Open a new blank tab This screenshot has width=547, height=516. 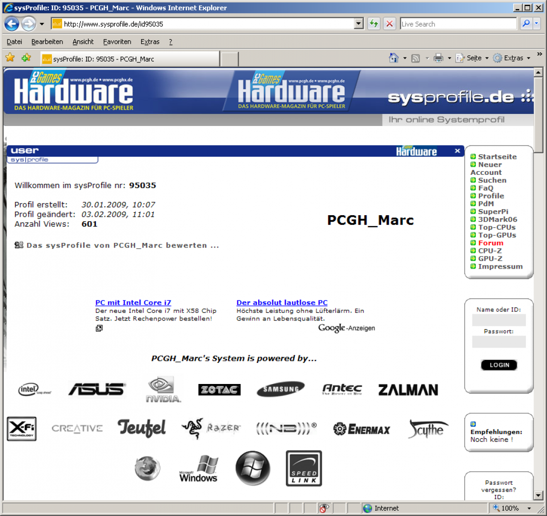[229, 59]
